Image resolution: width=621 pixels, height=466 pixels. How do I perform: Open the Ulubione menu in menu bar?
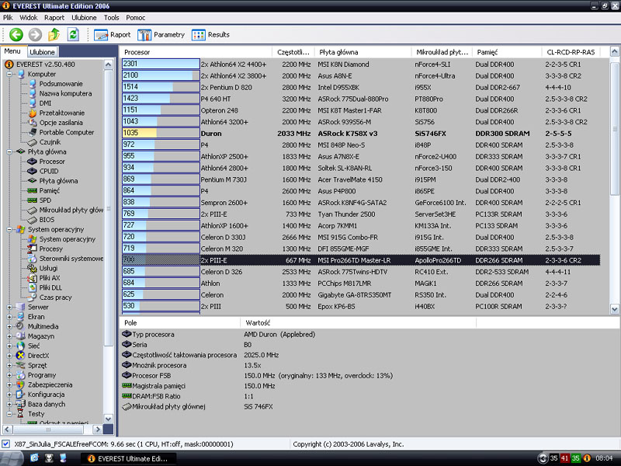tap(84, 17)
